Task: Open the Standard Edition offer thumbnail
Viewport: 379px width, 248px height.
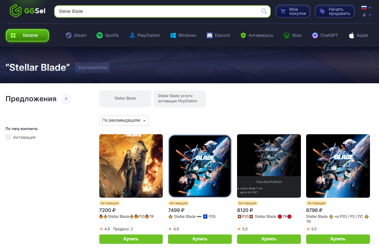Action: tap(269, 166)
